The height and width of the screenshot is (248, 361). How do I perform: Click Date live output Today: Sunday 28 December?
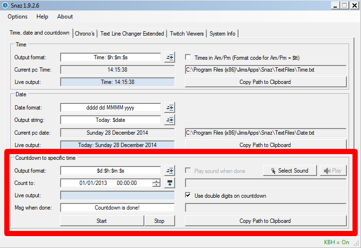click(117, 145)
